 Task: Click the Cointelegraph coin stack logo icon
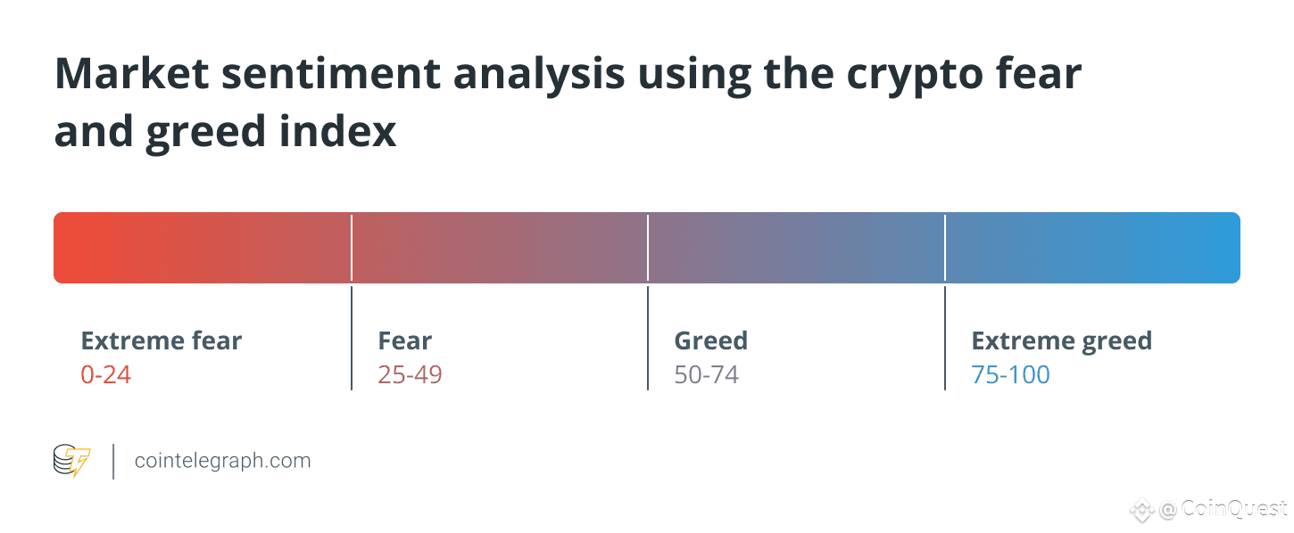point(71,461)
